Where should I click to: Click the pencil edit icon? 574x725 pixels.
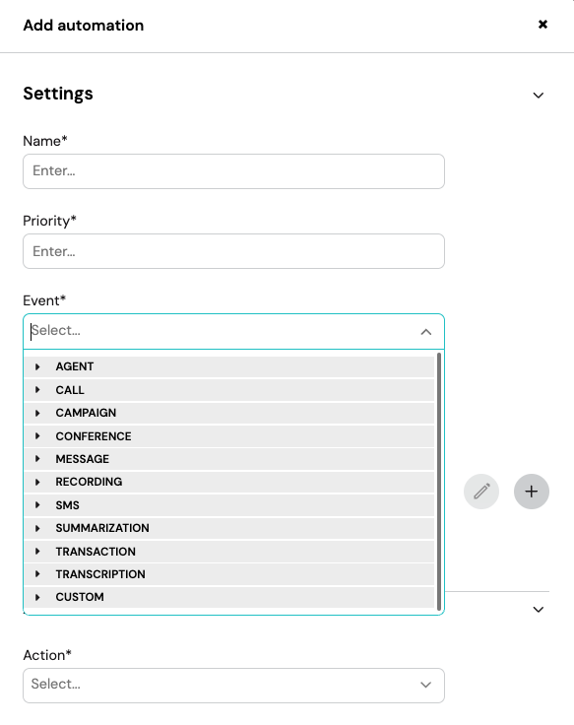[x=481, y=491]
